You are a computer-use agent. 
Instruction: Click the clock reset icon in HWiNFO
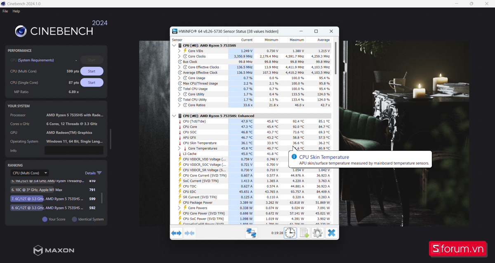290,233
